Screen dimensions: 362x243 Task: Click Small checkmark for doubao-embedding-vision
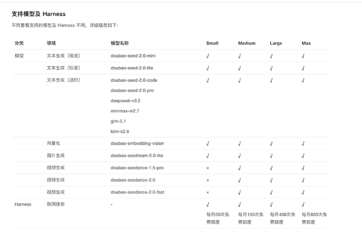coord(208,144)
